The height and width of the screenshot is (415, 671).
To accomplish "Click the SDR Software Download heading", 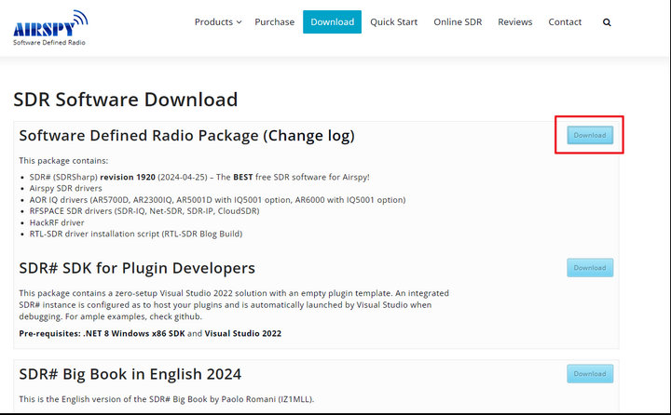I will 126,100.
